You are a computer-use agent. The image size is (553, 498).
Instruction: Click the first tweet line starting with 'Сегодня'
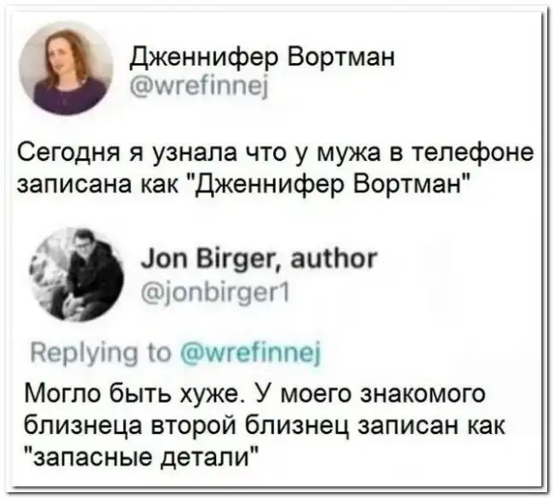point(276,154)
